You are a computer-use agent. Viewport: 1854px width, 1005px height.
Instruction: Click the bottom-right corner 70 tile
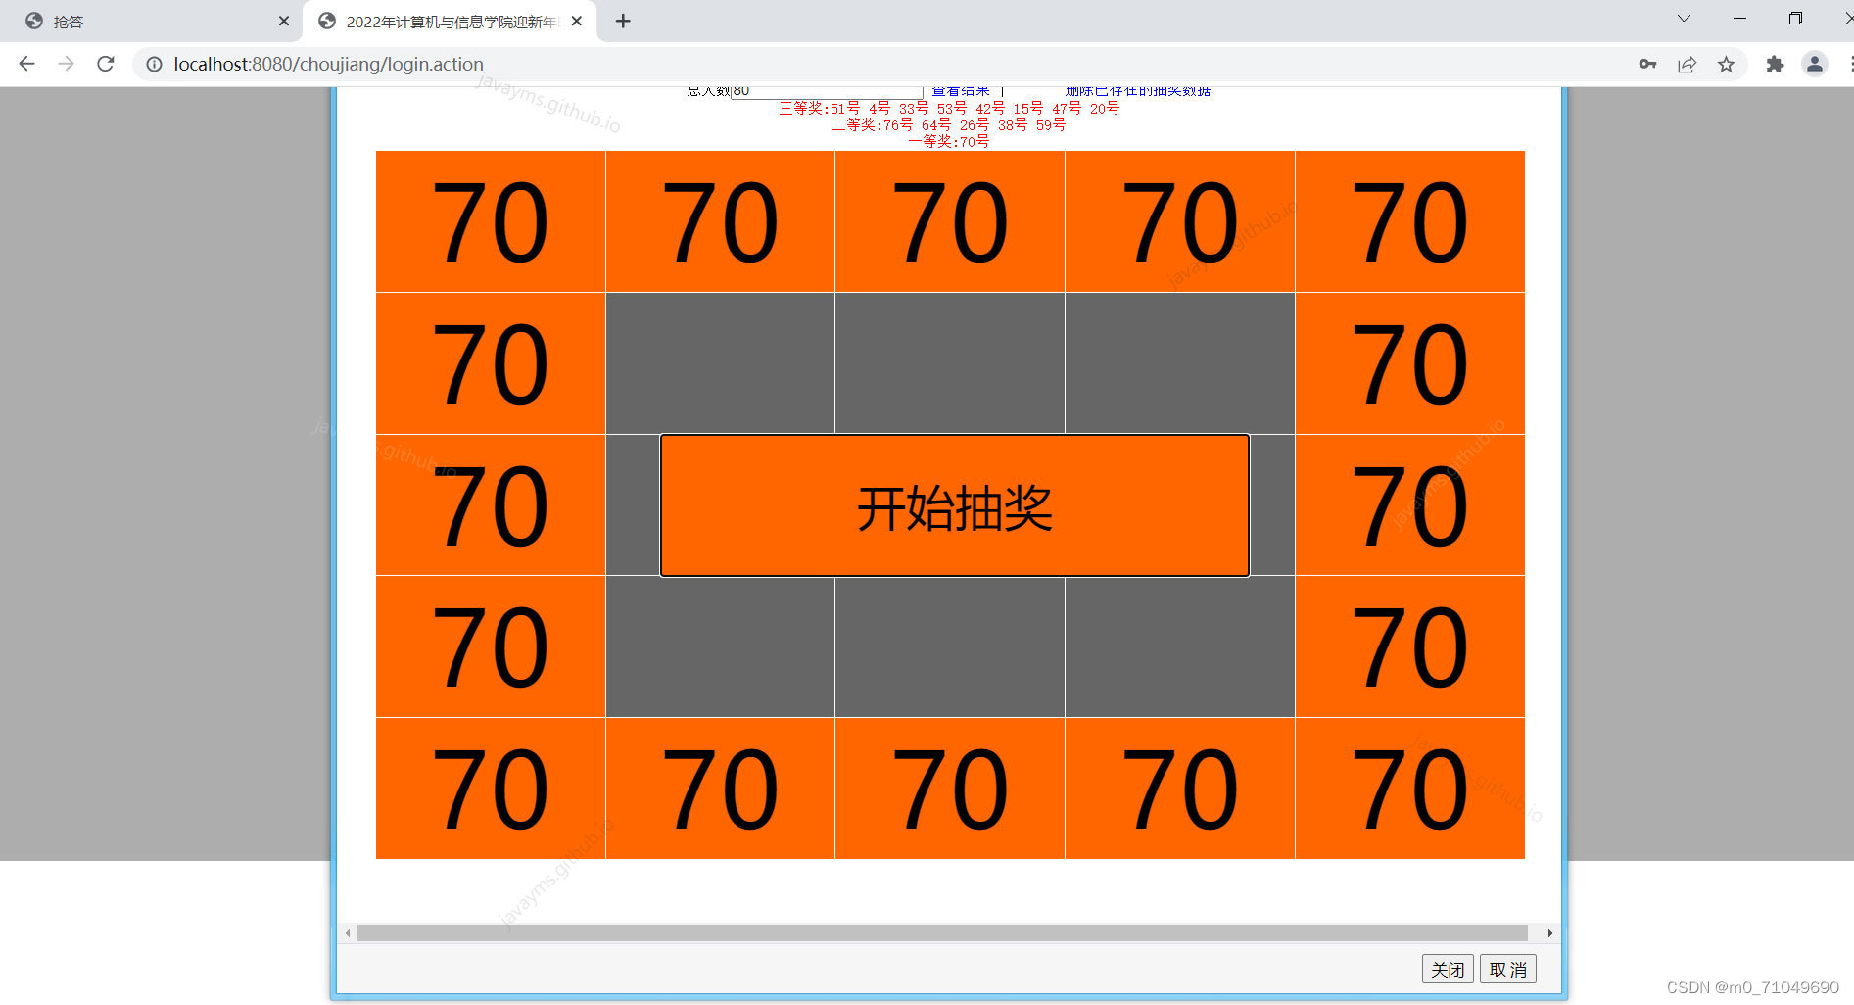[1410, 789]
